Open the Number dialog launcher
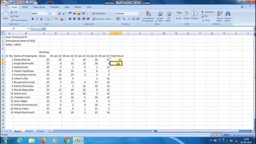 tap(138, 24)
